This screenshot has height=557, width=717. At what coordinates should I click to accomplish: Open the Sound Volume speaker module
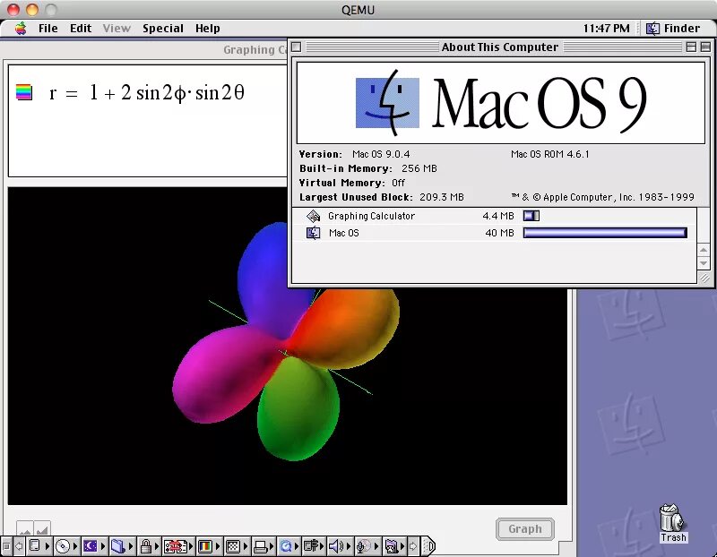tap(340, 546)
